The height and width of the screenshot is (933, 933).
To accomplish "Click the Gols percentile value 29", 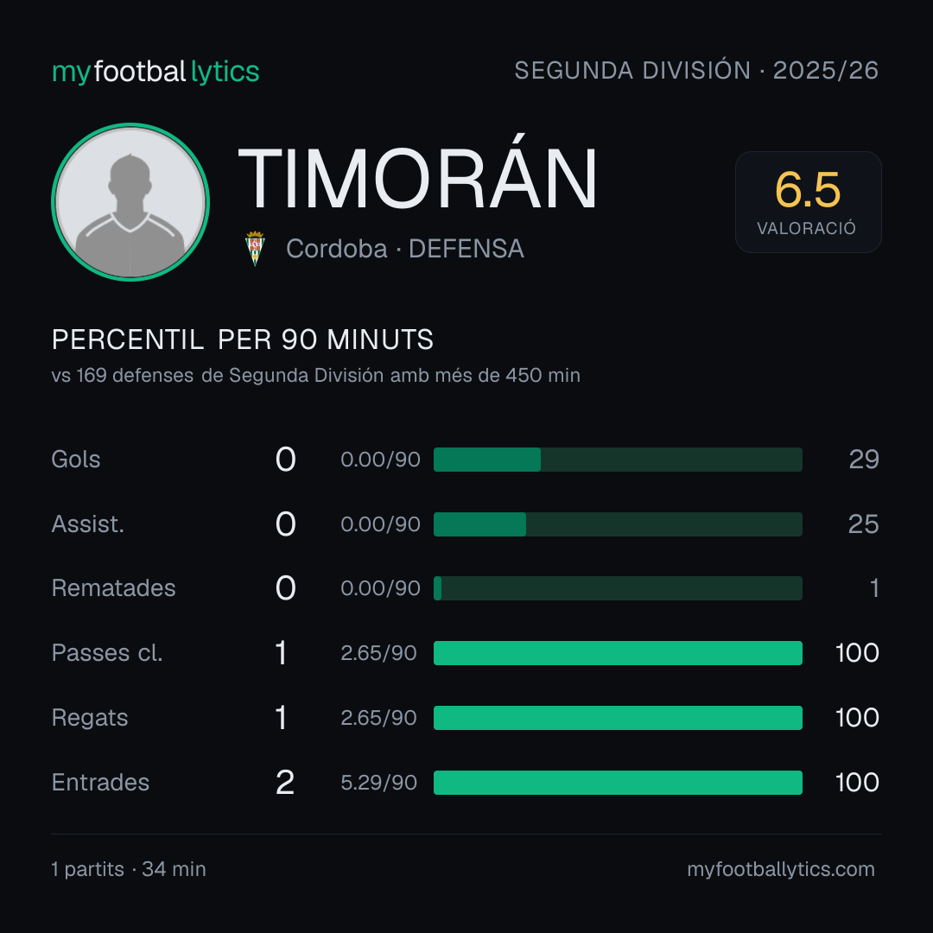I will pos(864,460).
